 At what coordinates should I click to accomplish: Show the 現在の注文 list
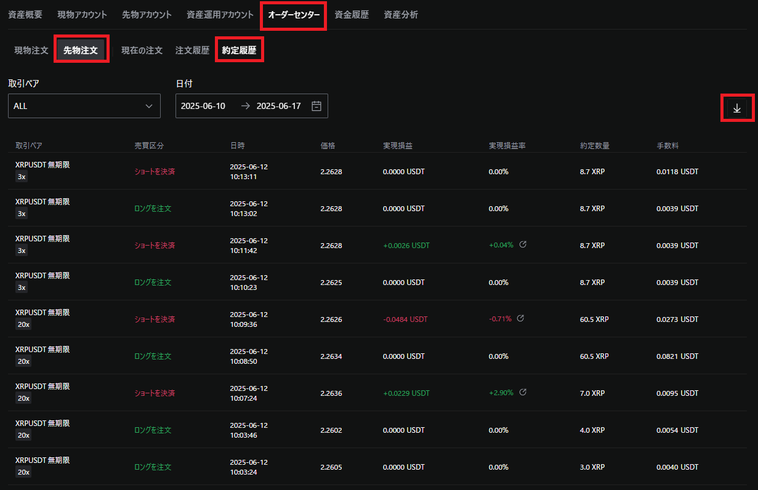(x=142, y=50)
